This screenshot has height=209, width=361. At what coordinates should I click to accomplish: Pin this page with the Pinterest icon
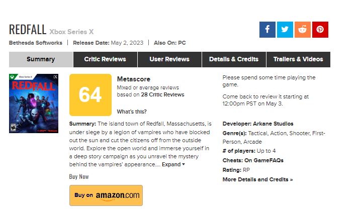click(x=320, y=30)
